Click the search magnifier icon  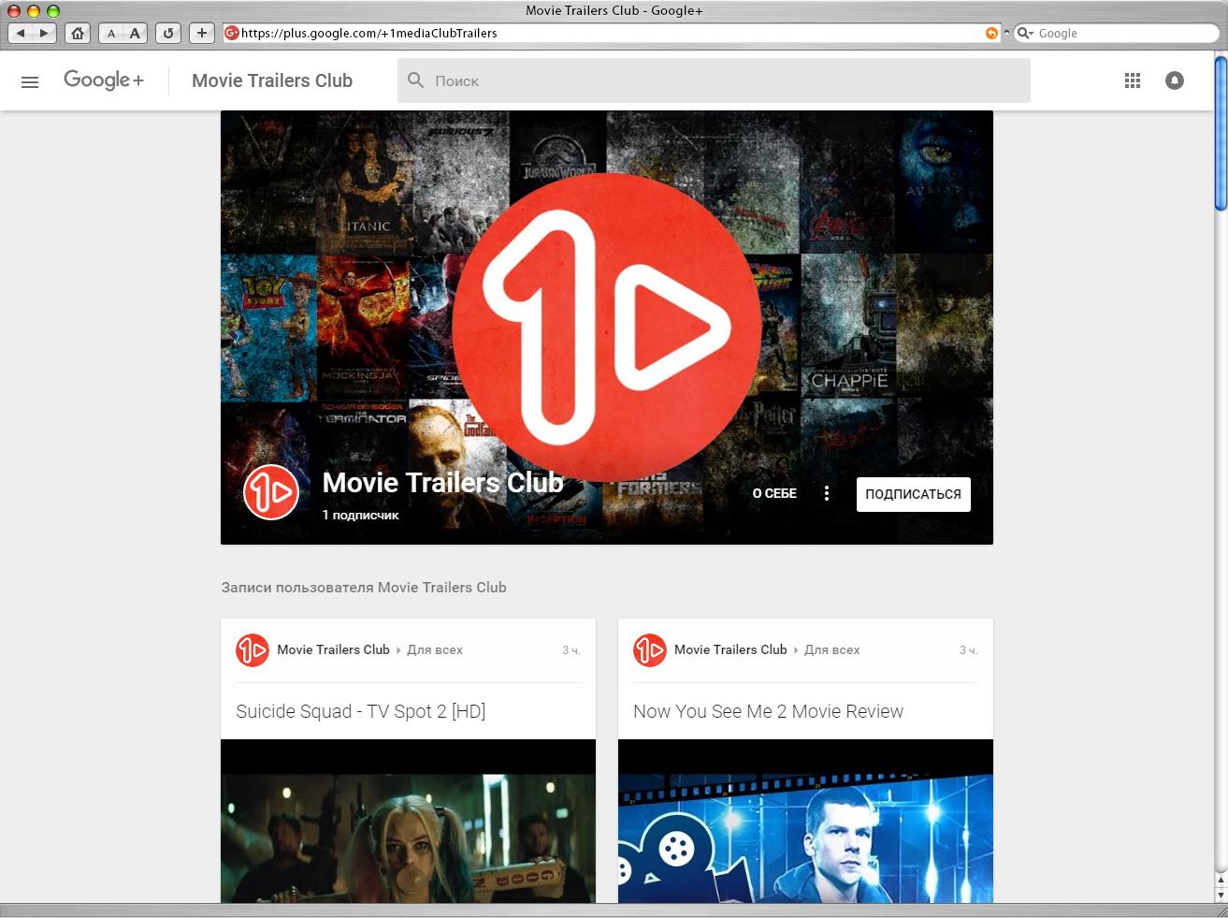click(x=416, y=80)
